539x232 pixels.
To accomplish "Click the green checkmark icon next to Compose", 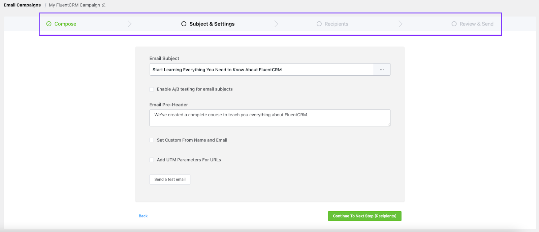I will point(49,24).
